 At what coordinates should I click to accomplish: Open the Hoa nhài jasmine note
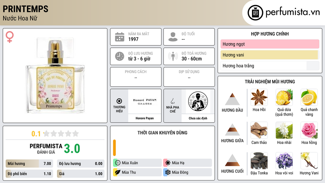[284, 130]
